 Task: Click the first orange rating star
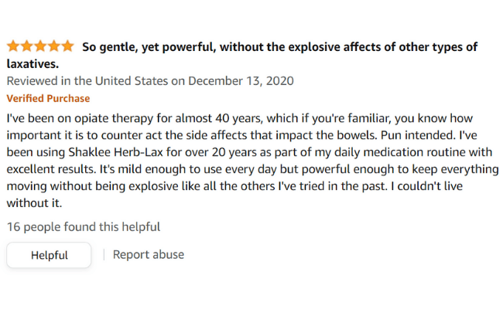(13, 46)
